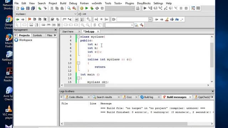Open DoxyBlocks preferences wrench icon

[x=88, y=19]
